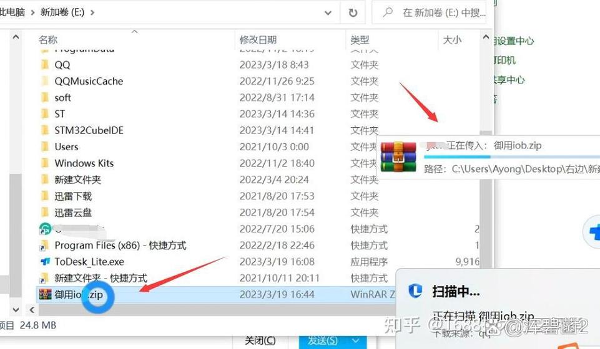Click the date 2023/3/19 16:44

point(277,294)
